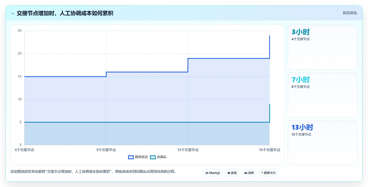Click the y-axis value 10
Screen dimensions: 368x187
(x=20, y=99)
